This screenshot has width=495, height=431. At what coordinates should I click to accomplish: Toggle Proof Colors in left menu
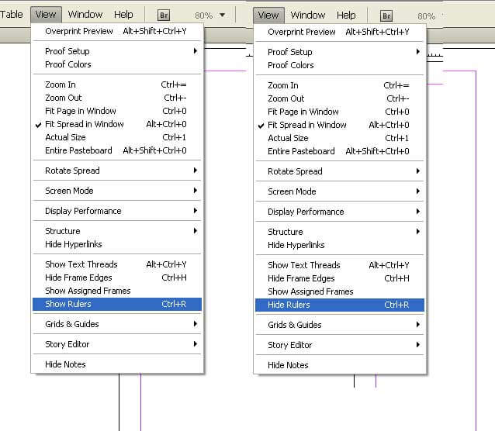pyautogui.click(x=117, y=64)
